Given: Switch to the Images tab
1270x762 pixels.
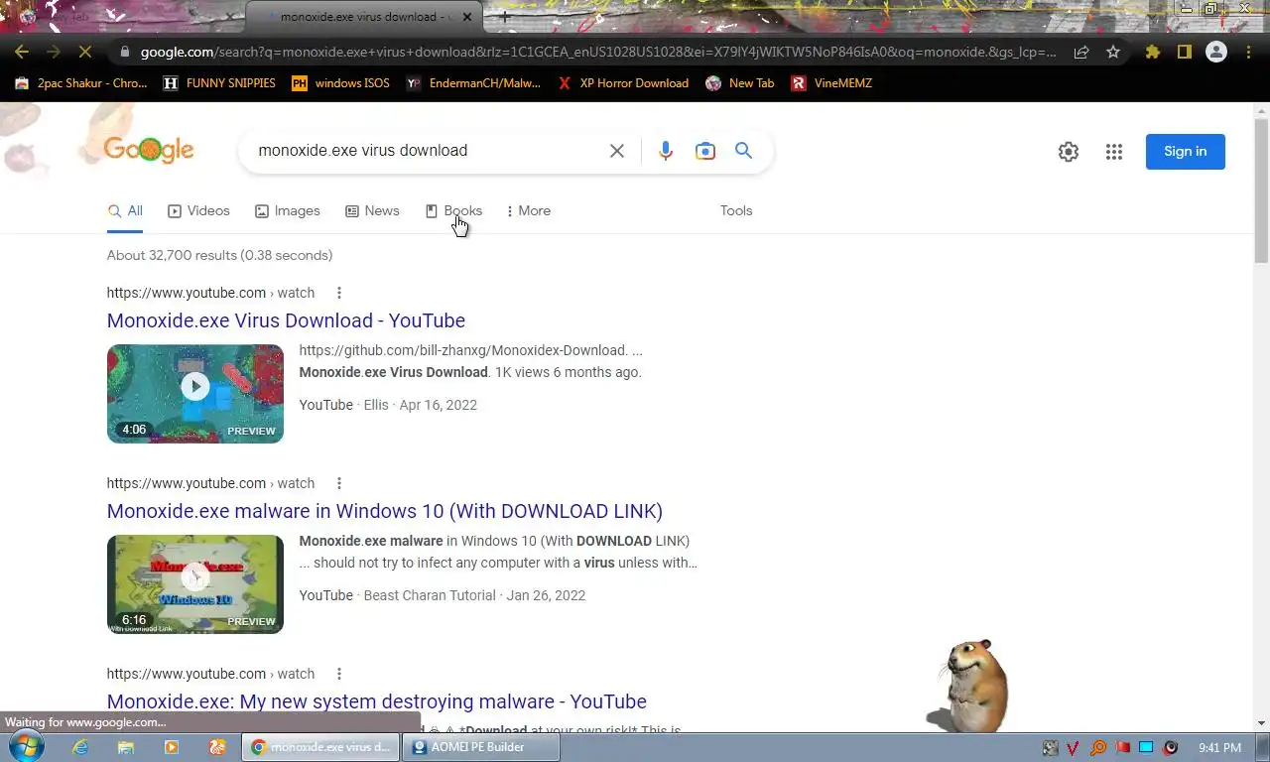Looking at the screenshot, I should [288, 210].
